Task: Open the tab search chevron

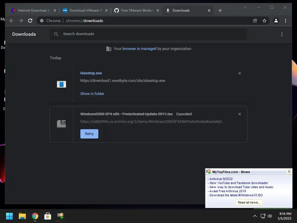Action: tap(245, 7)
